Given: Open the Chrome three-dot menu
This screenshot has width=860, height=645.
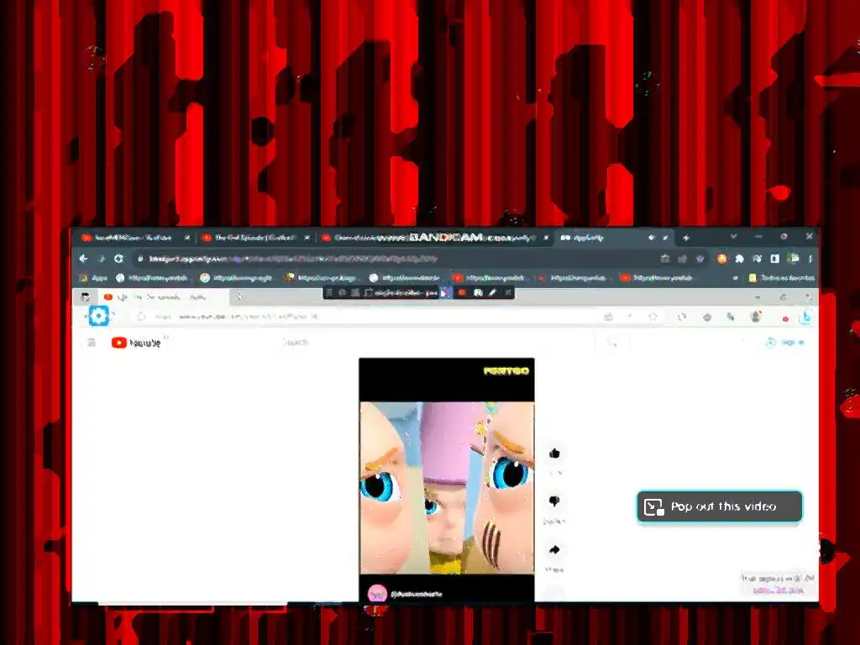Looking at the screenshot, I should (x=810, y=259).
